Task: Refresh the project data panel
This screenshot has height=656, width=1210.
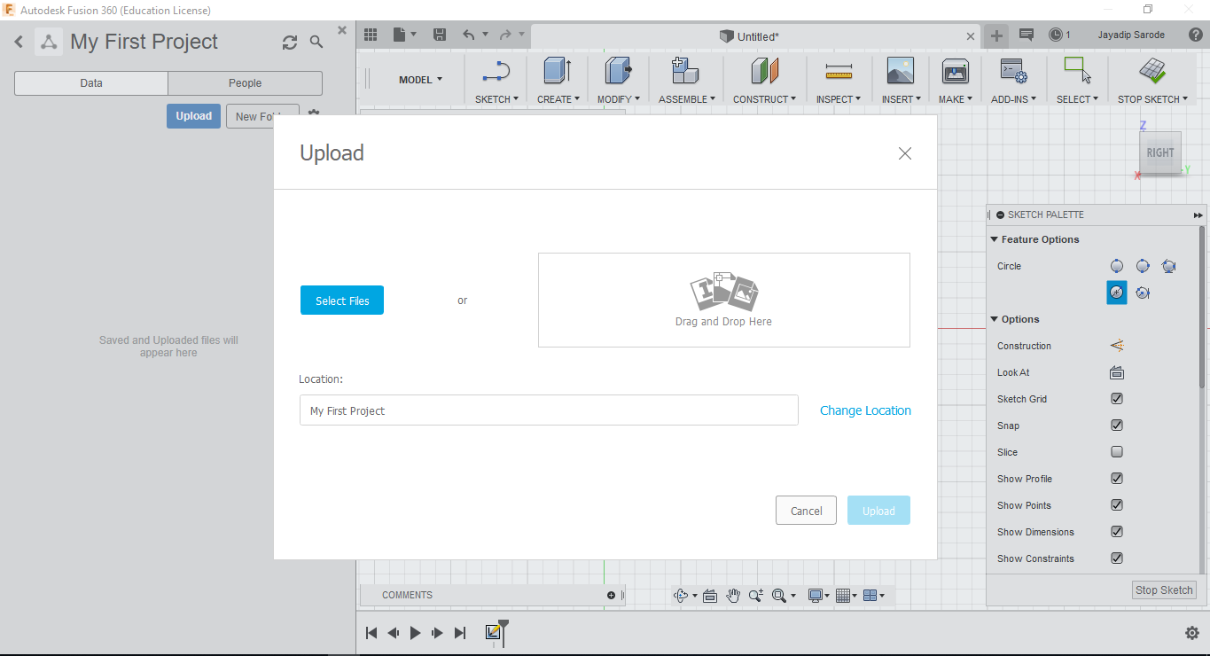Action: 290,43
